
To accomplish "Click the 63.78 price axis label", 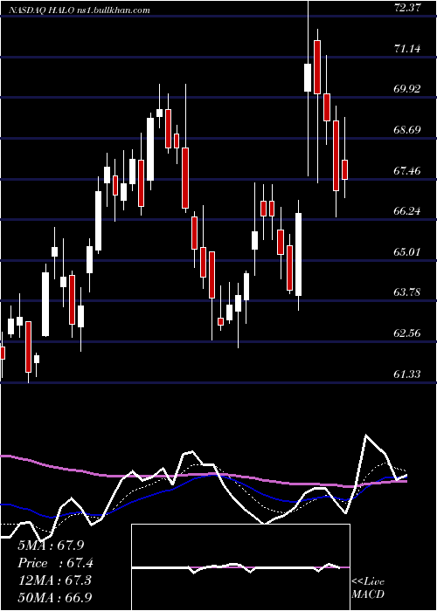I will [407, 292].
